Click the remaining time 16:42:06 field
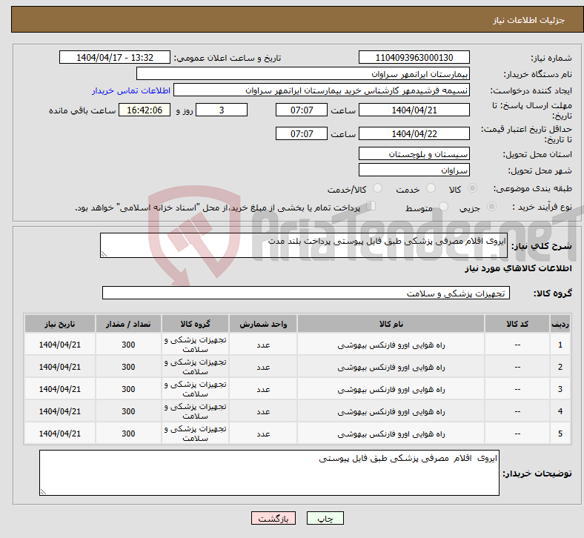 pyautogui.click(x=145, y=110)
